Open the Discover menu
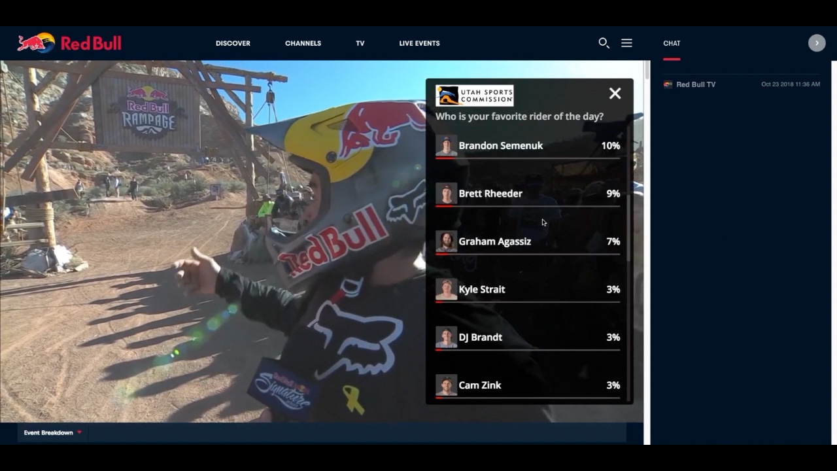The image size is (837, 471). click(233, 43)
